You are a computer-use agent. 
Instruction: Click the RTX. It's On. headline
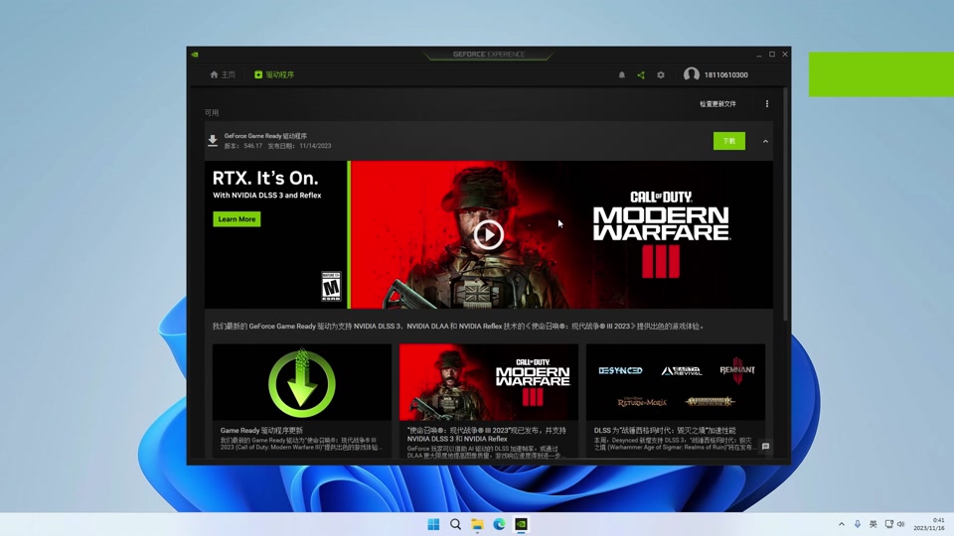[265, 178]
